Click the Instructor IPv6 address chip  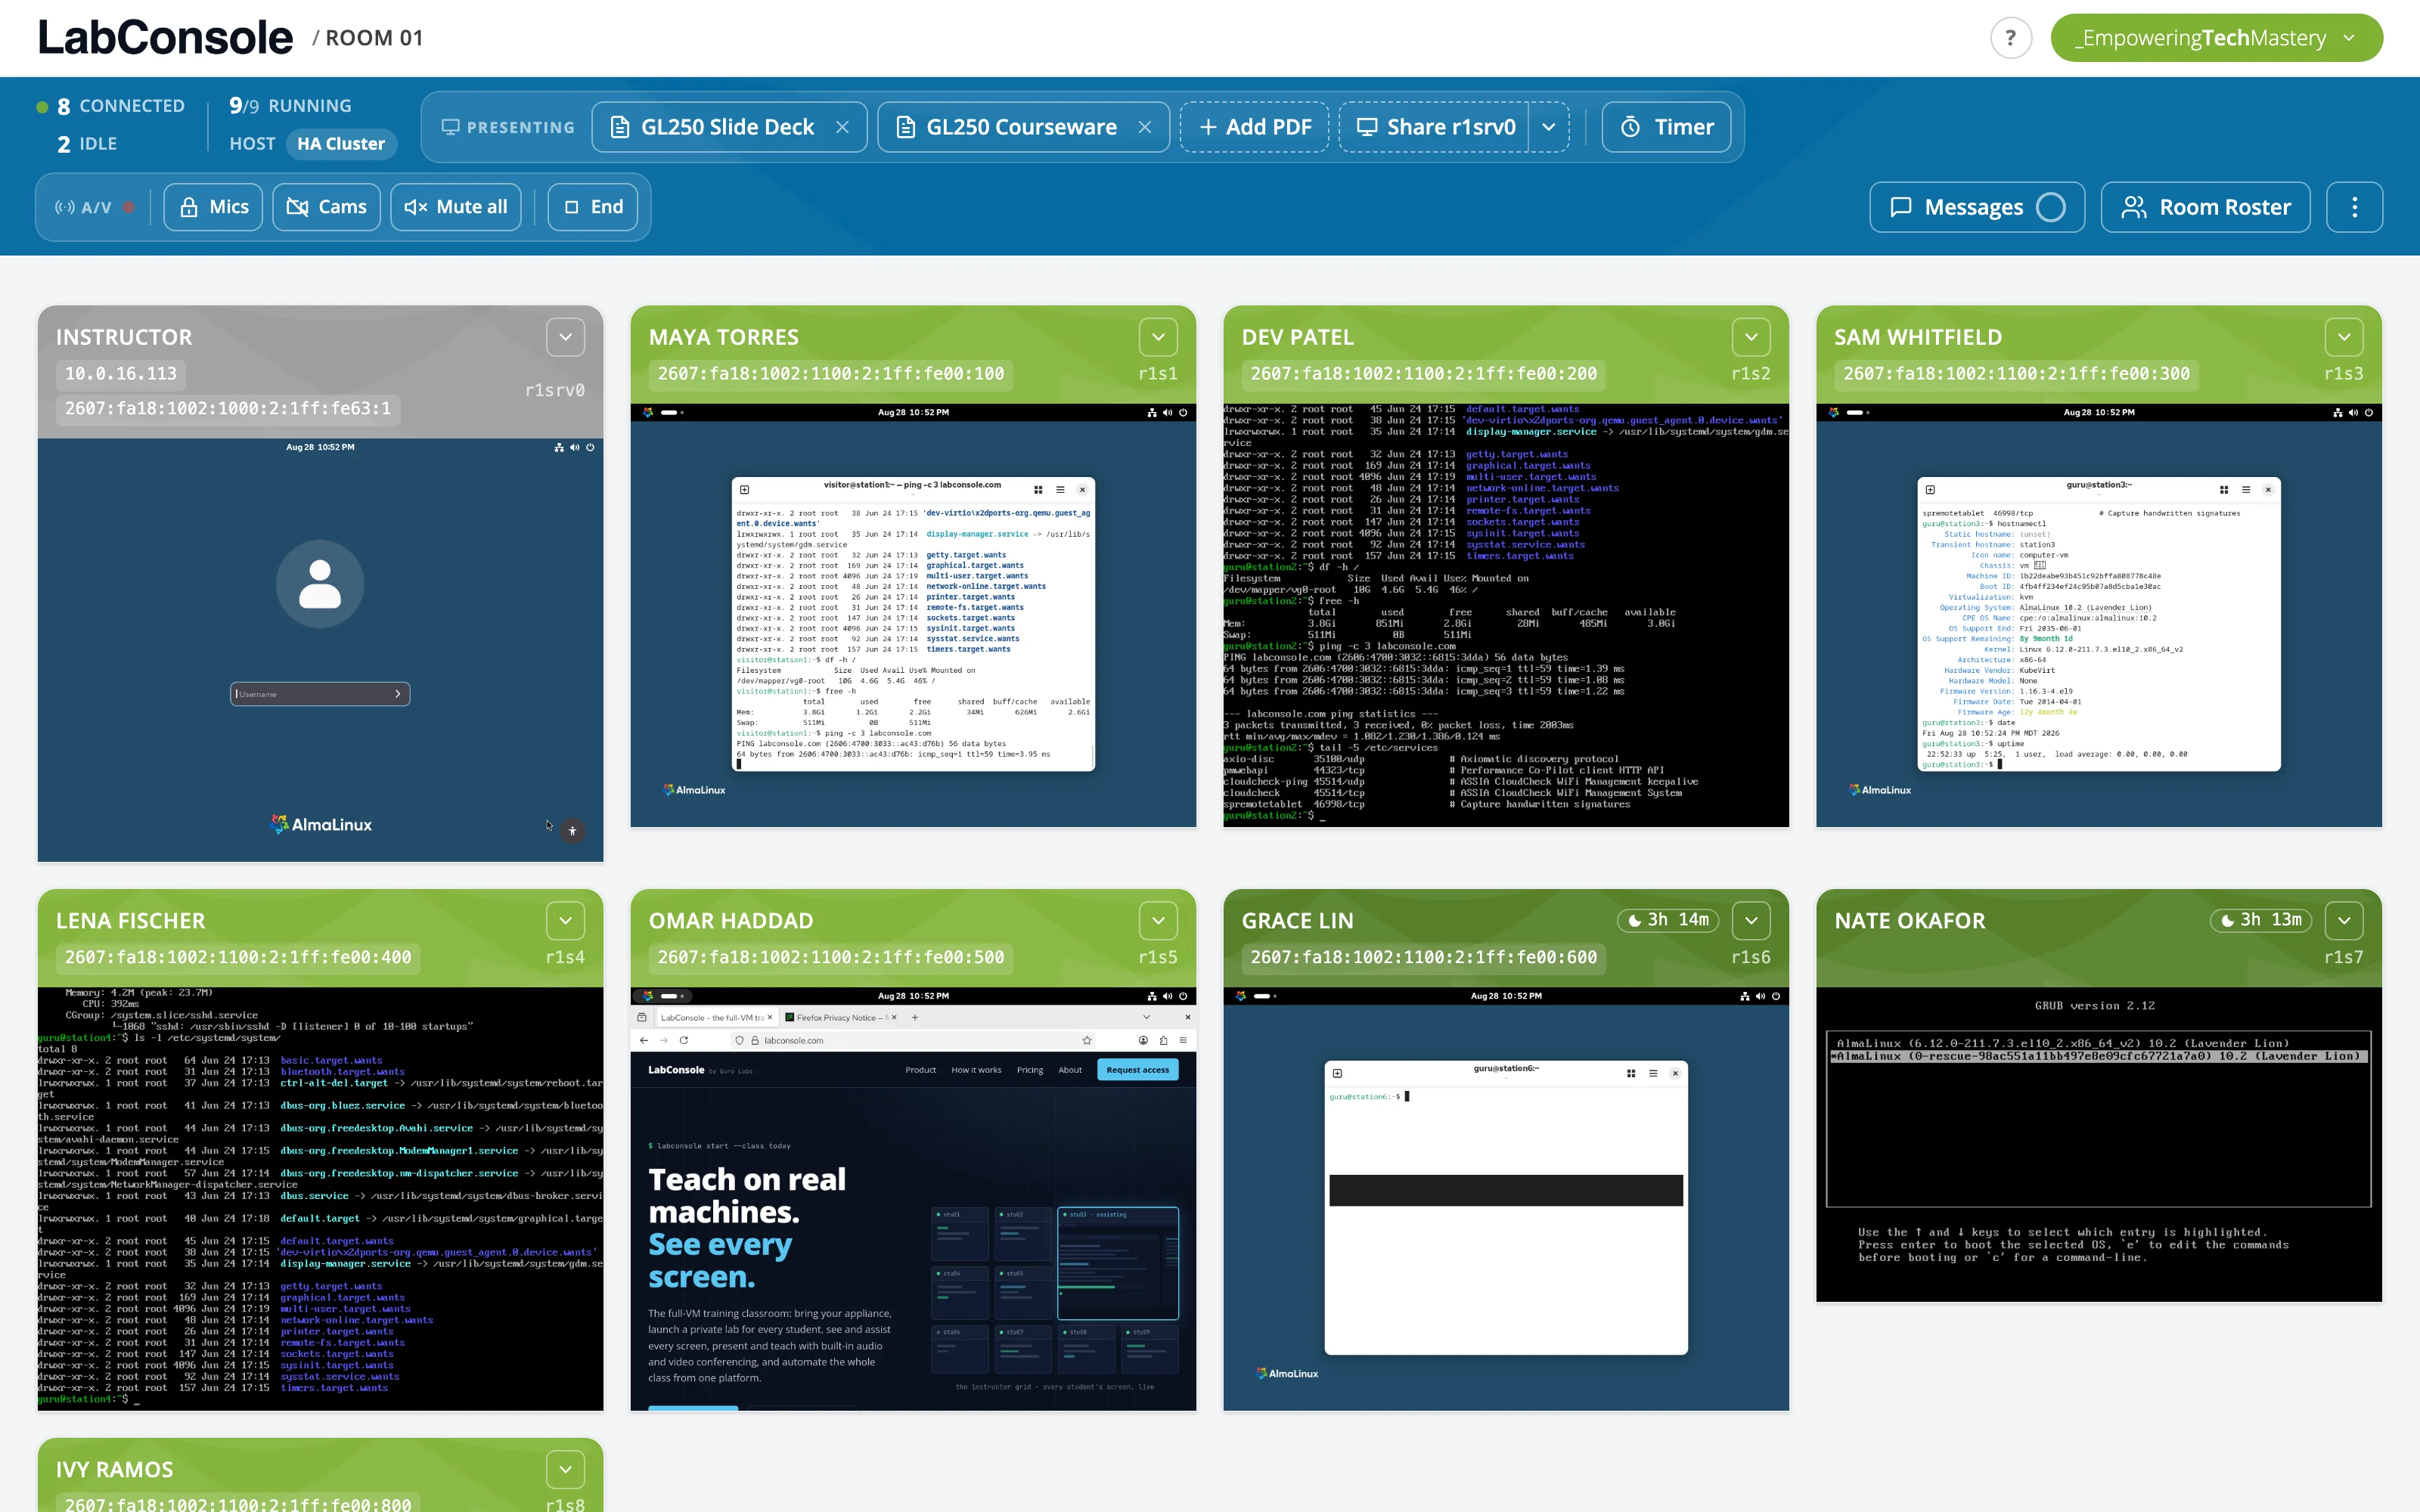[228, 408]
